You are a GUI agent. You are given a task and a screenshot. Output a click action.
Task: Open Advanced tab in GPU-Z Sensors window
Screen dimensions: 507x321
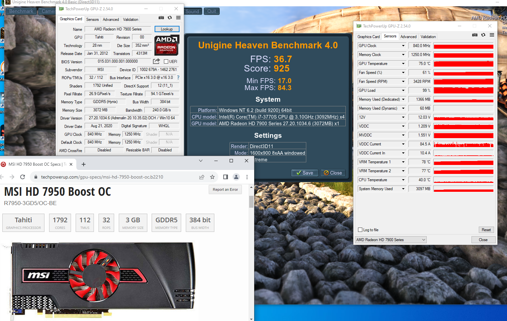point(408,37)
